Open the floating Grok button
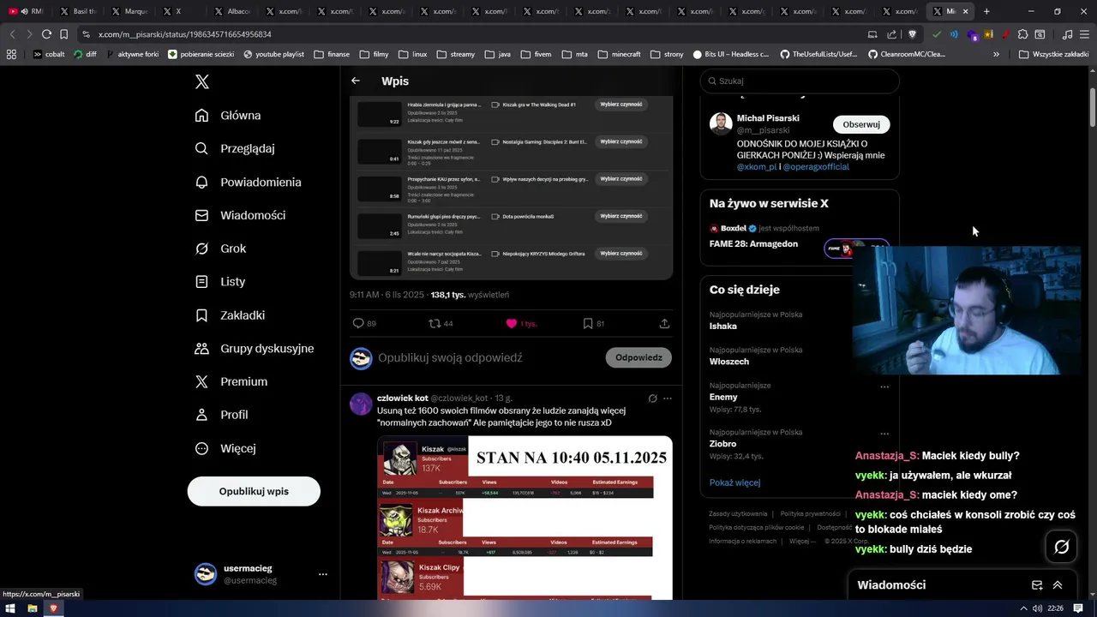Image resolution: width=1097 pixels, height=617 pixels. (1061, 546)
